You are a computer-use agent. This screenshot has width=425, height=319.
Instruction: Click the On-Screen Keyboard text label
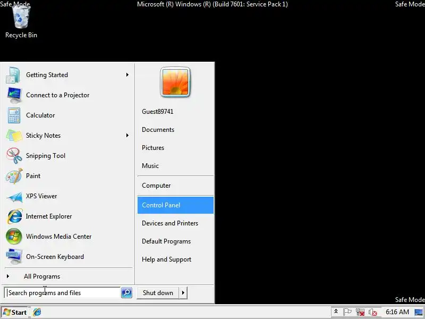point(55,257)
